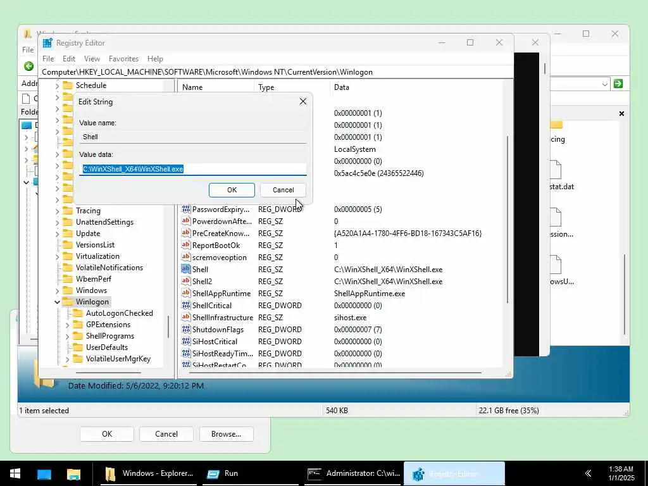Click the green back arrow in Explorer window
The image size is (648, 486).
tap(28, 66)
